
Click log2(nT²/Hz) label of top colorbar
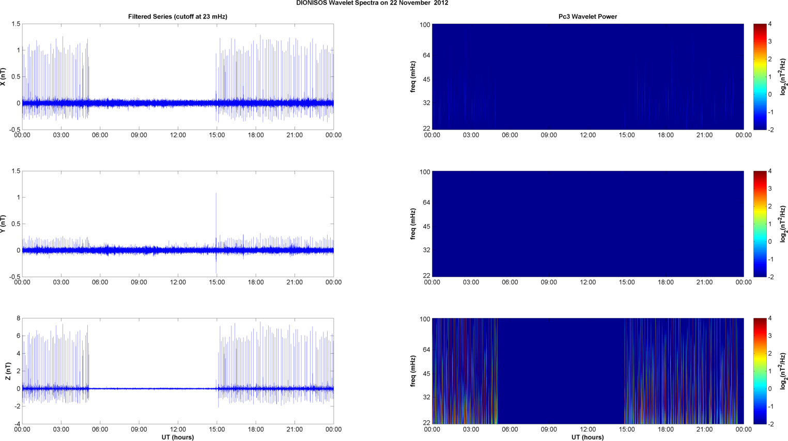pyautogui.click(x=783, y=76)
